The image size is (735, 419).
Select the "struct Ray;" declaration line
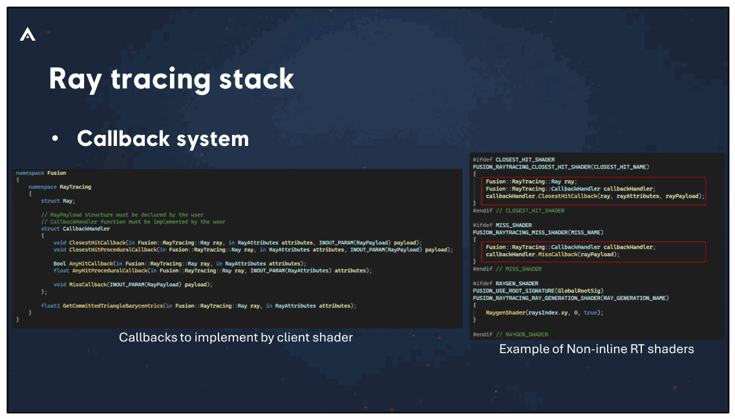click(58, 201)
